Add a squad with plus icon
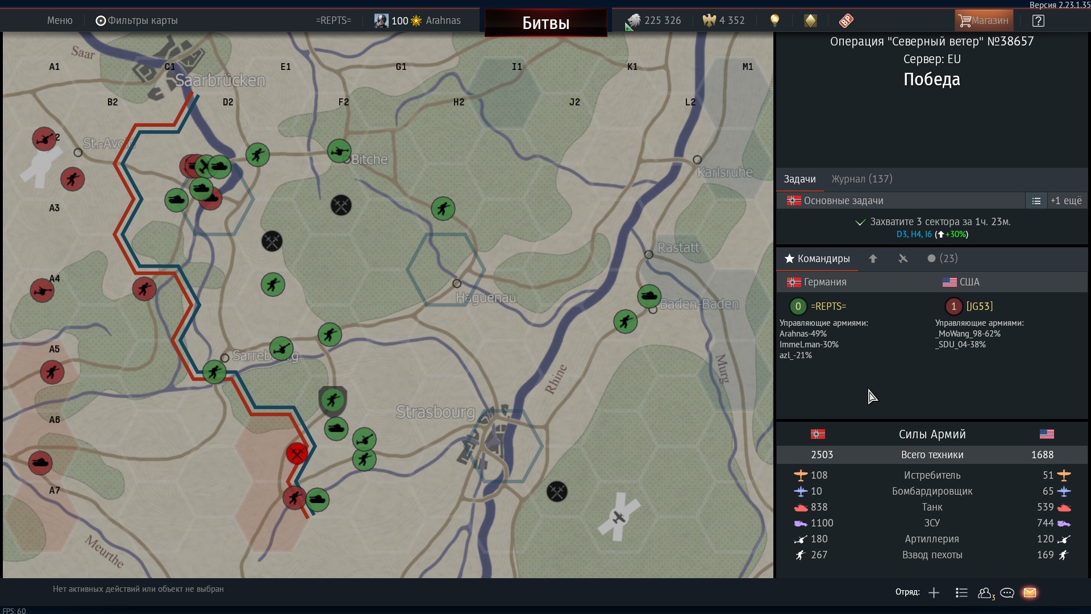The height and width of the screenshot is (614, 1091). click(934, 593)
